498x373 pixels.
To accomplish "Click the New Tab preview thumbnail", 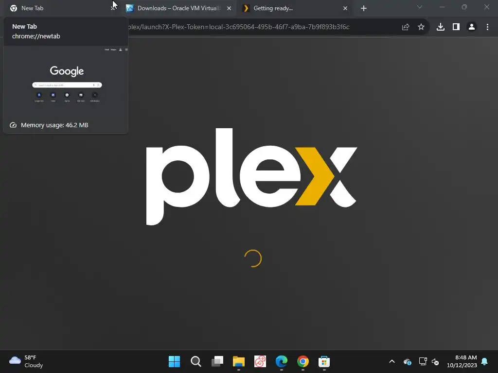I will point(66,82).
